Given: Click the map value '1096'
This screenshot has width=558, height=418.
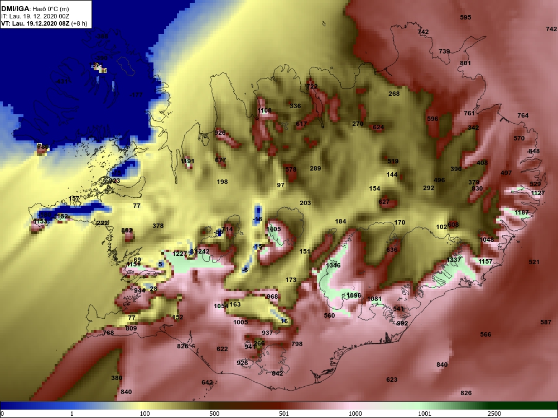Looking at the screenshot, I should click(354, 296).
